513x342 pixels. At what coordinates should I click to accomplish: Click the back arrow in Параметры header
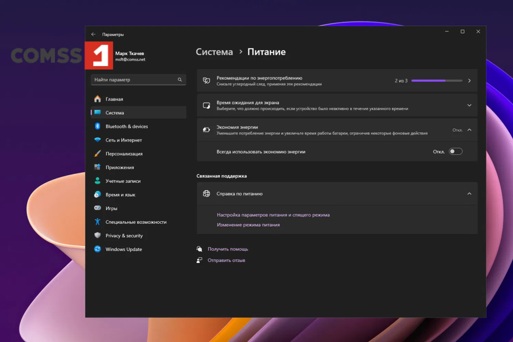(93, 35)
